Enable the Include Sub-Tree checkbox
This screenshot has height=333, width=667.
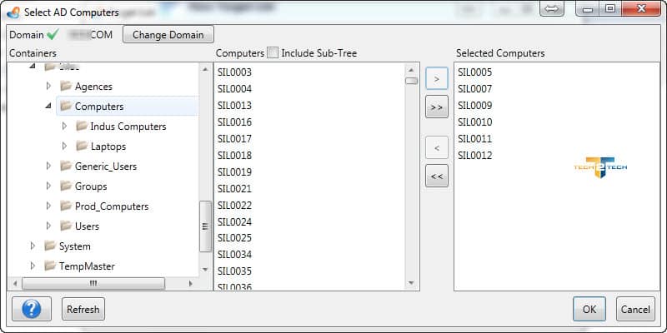coord(273,53)
